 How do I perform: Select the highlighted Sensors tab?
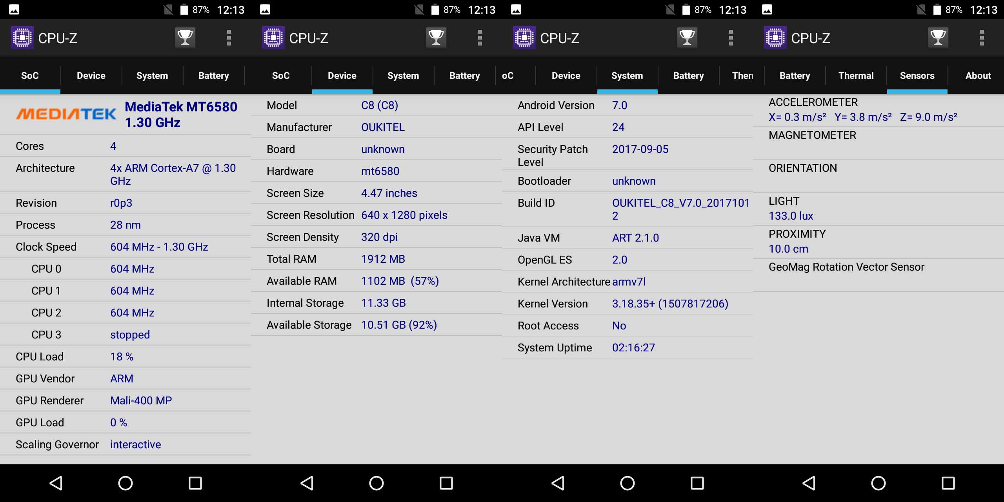pos(917,76)
